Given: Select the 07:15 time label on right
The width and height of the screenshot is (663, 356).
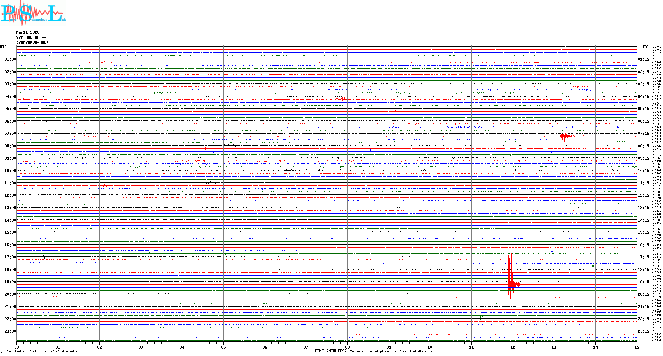Looking at the screenshot, I should point(643,133).
